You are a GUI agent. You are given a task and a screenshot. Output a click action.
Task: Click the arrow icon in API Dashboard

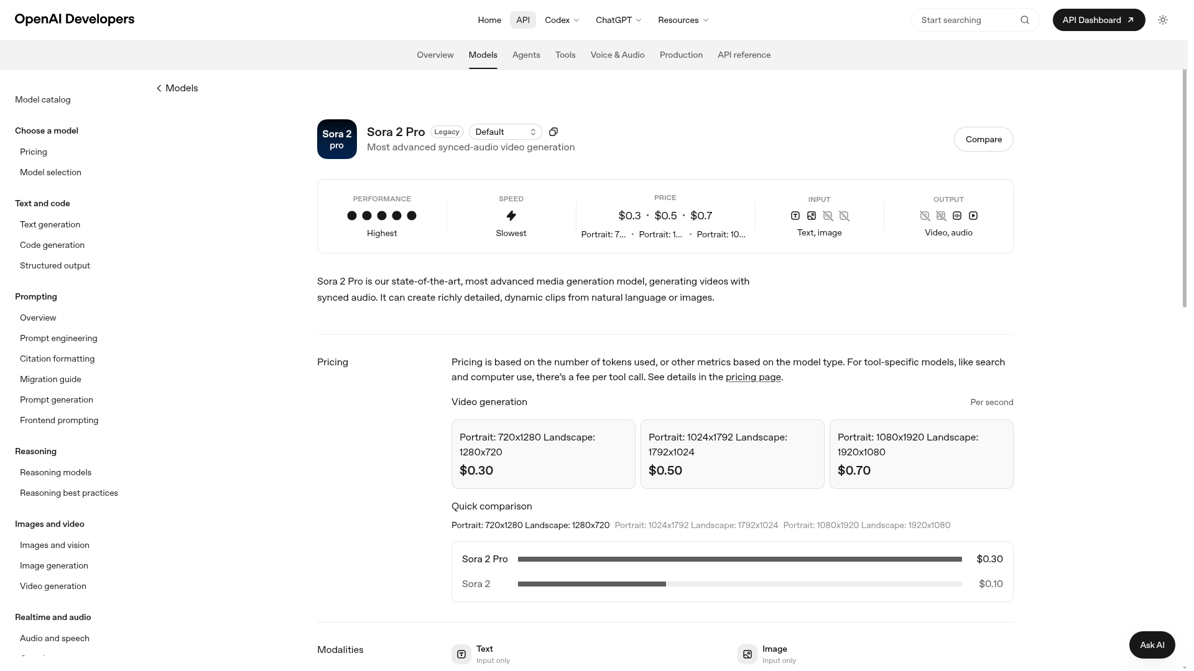(1131, 20)
